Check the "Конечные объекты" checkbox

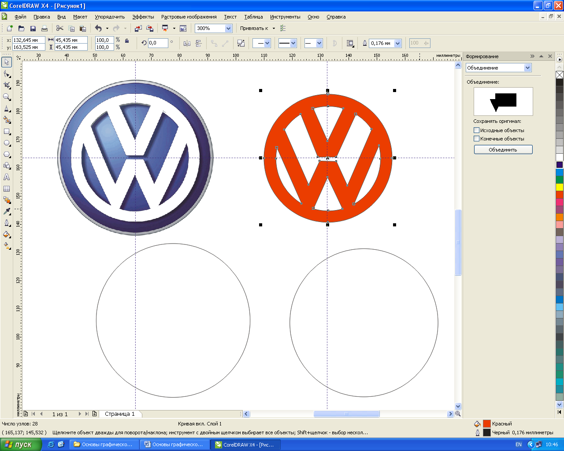tap(476, 139)
